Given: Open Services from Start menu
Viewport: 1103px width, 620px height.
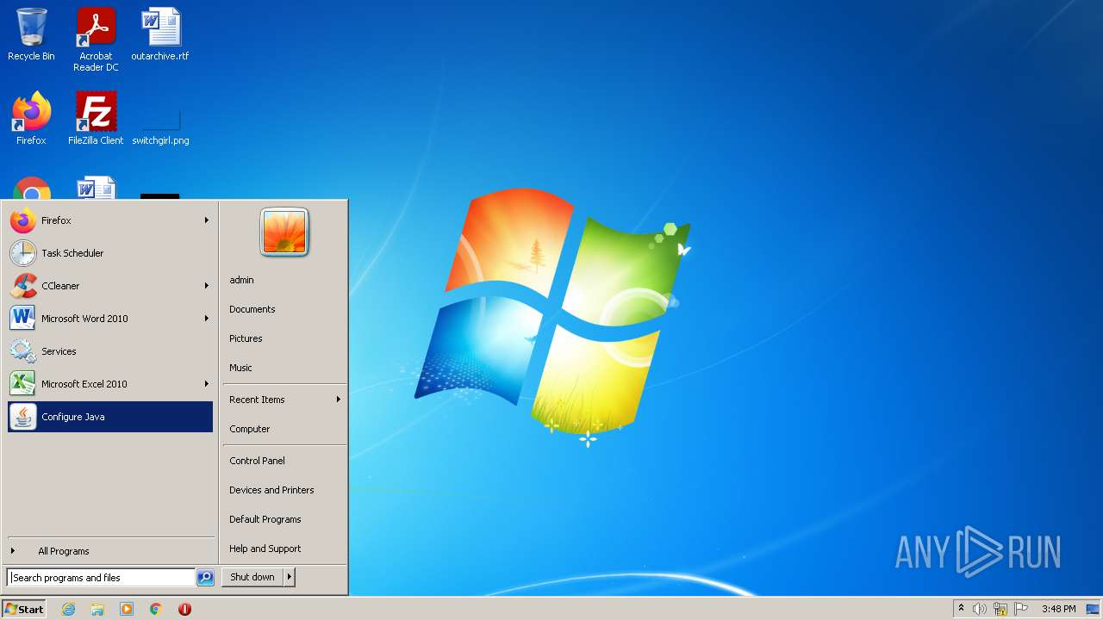Looking at the screenshot, I should tap(110, 351).
